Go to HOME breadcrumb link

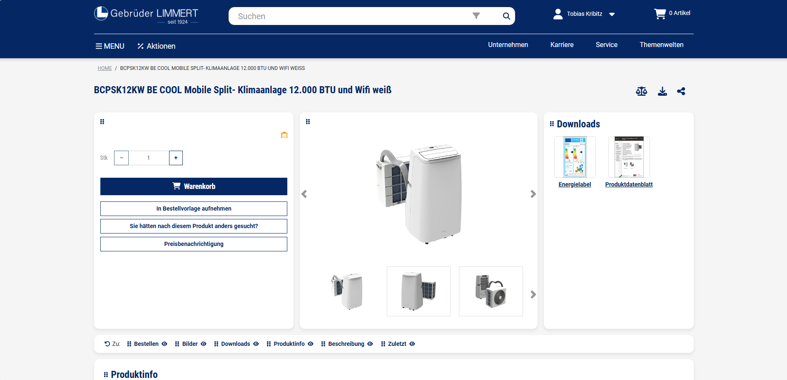tap(105, 68)
